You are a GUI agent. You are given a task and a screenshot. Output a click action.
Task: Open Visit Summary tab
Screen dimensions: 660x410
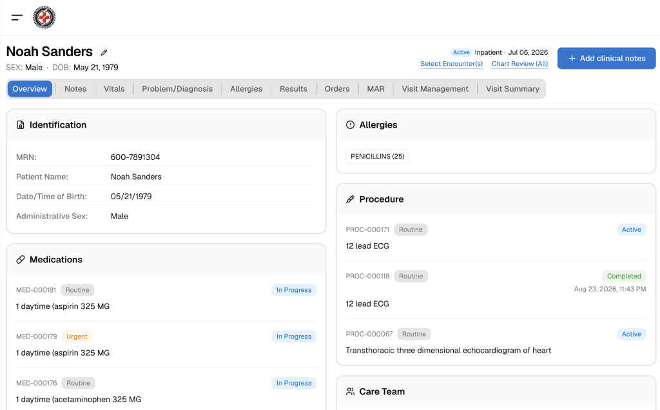pyautogui.click(x=512, y=89)
